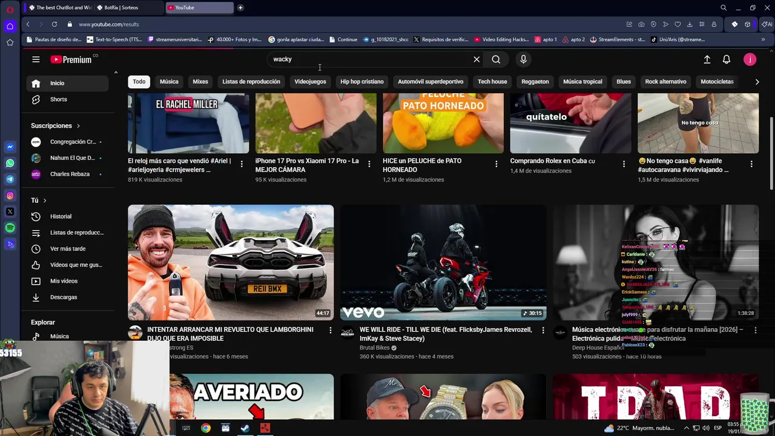Go to Inicio in the sidebar
The image size is (775, 436).
(66, 84)
